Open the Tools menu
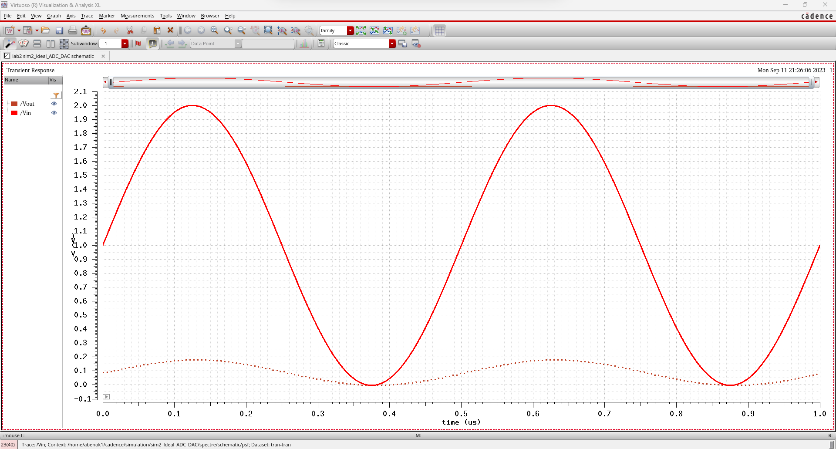This screenshot has width=836, height=449. (x=165, y=16)
